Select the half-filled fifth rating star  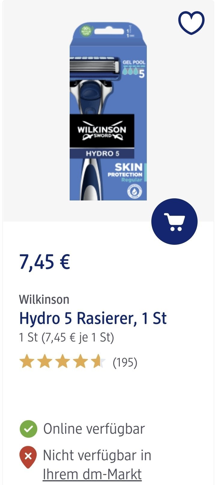tap(98, 362)
